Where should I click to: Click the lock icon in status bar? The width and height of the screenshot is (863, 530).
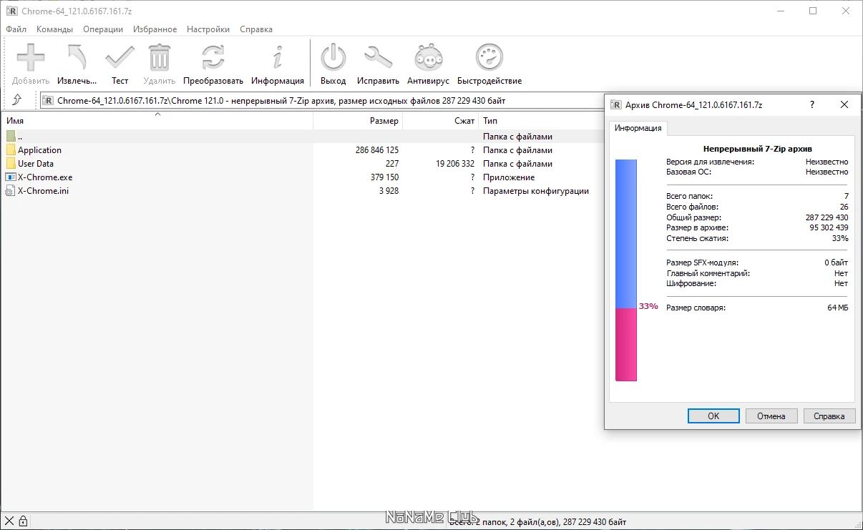[x=23, y=521]
